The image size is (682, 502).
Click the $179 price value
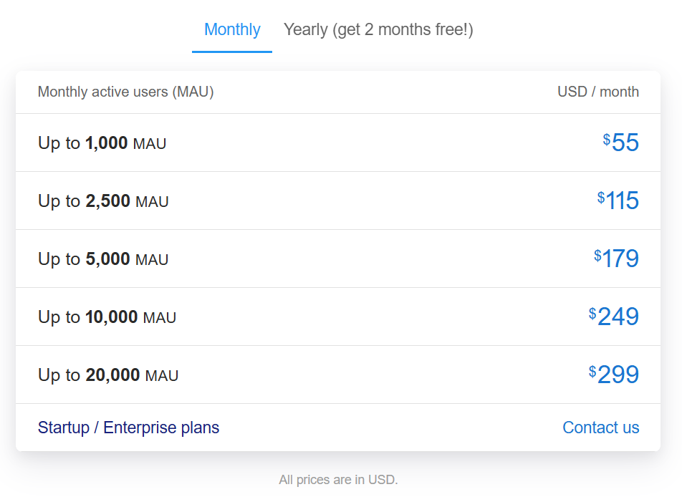pos(620,259)
